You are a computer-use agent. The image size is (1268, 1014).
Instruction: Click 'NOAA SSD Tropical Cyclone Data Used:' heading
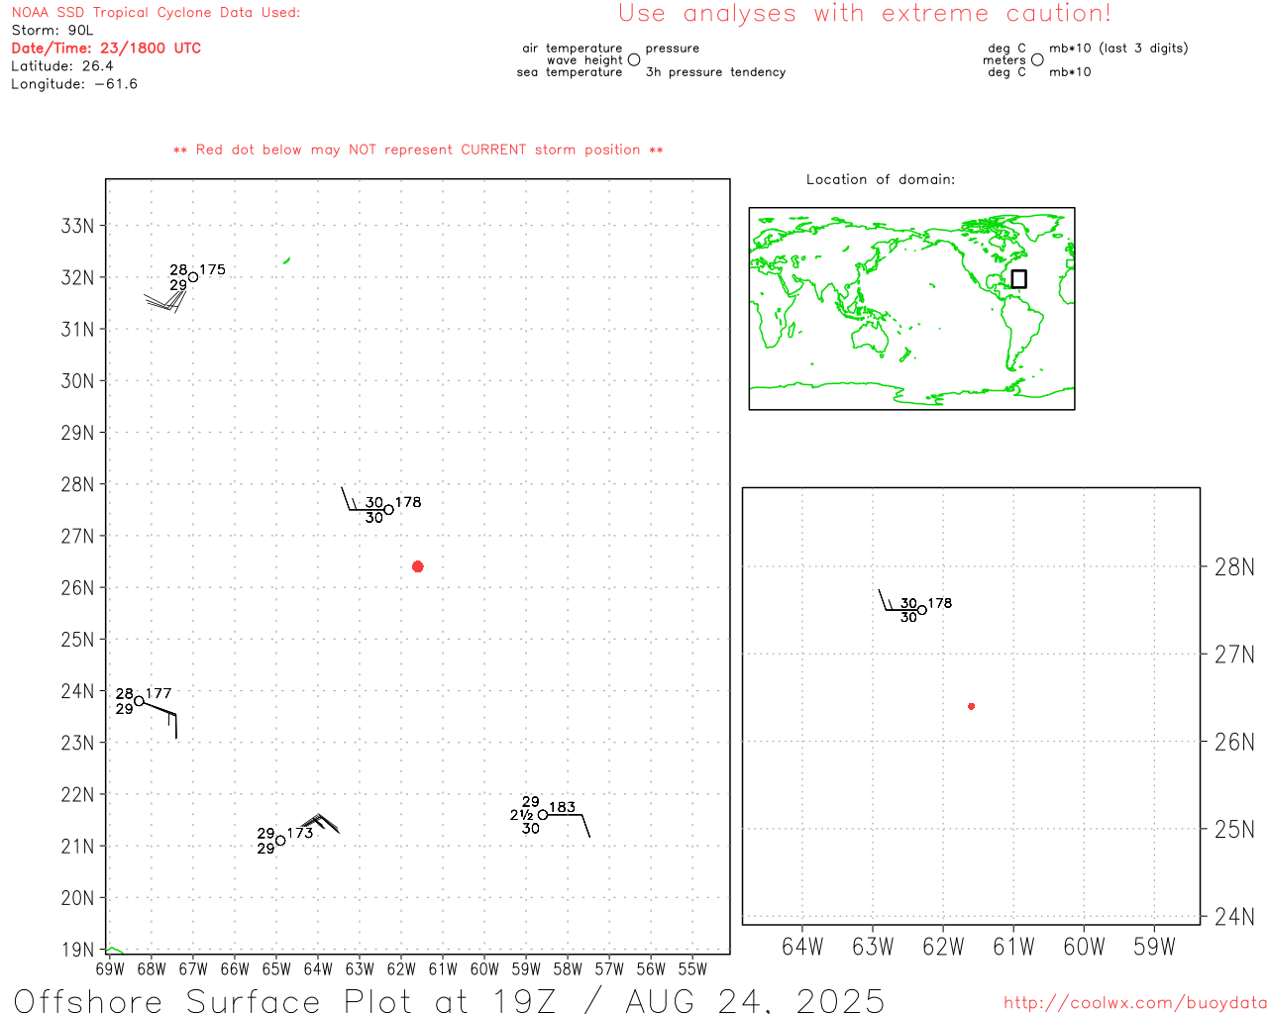[156, 13]
